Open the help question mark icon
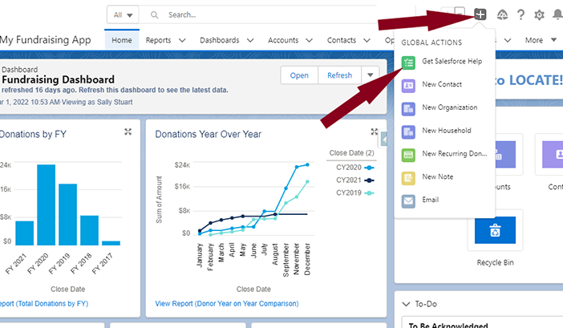The width and height of the screenshot is (563, 328). click(x=520, y=14)
